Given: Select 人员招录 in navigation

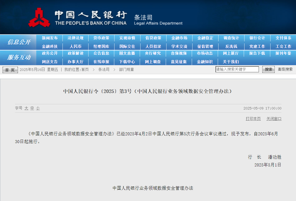Looking at the screenshot, I should (153, 47).
